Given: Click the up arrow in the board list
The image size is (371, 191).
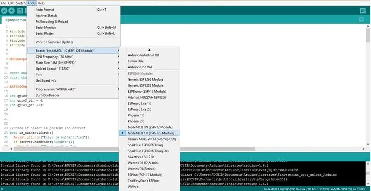Looking at the screenshot, I should click(x=149, y=50).
